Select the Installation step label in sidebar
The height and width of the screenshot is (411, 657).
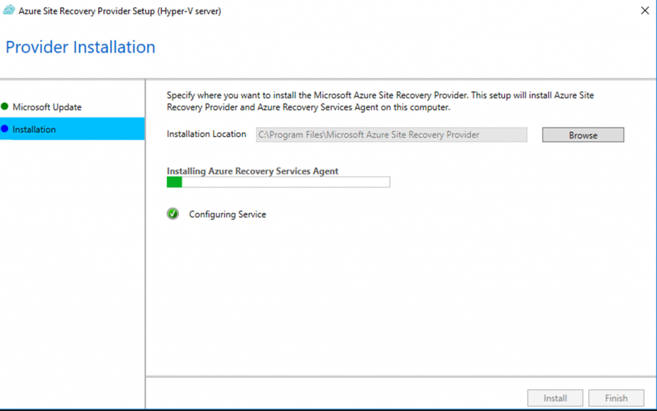34,130
